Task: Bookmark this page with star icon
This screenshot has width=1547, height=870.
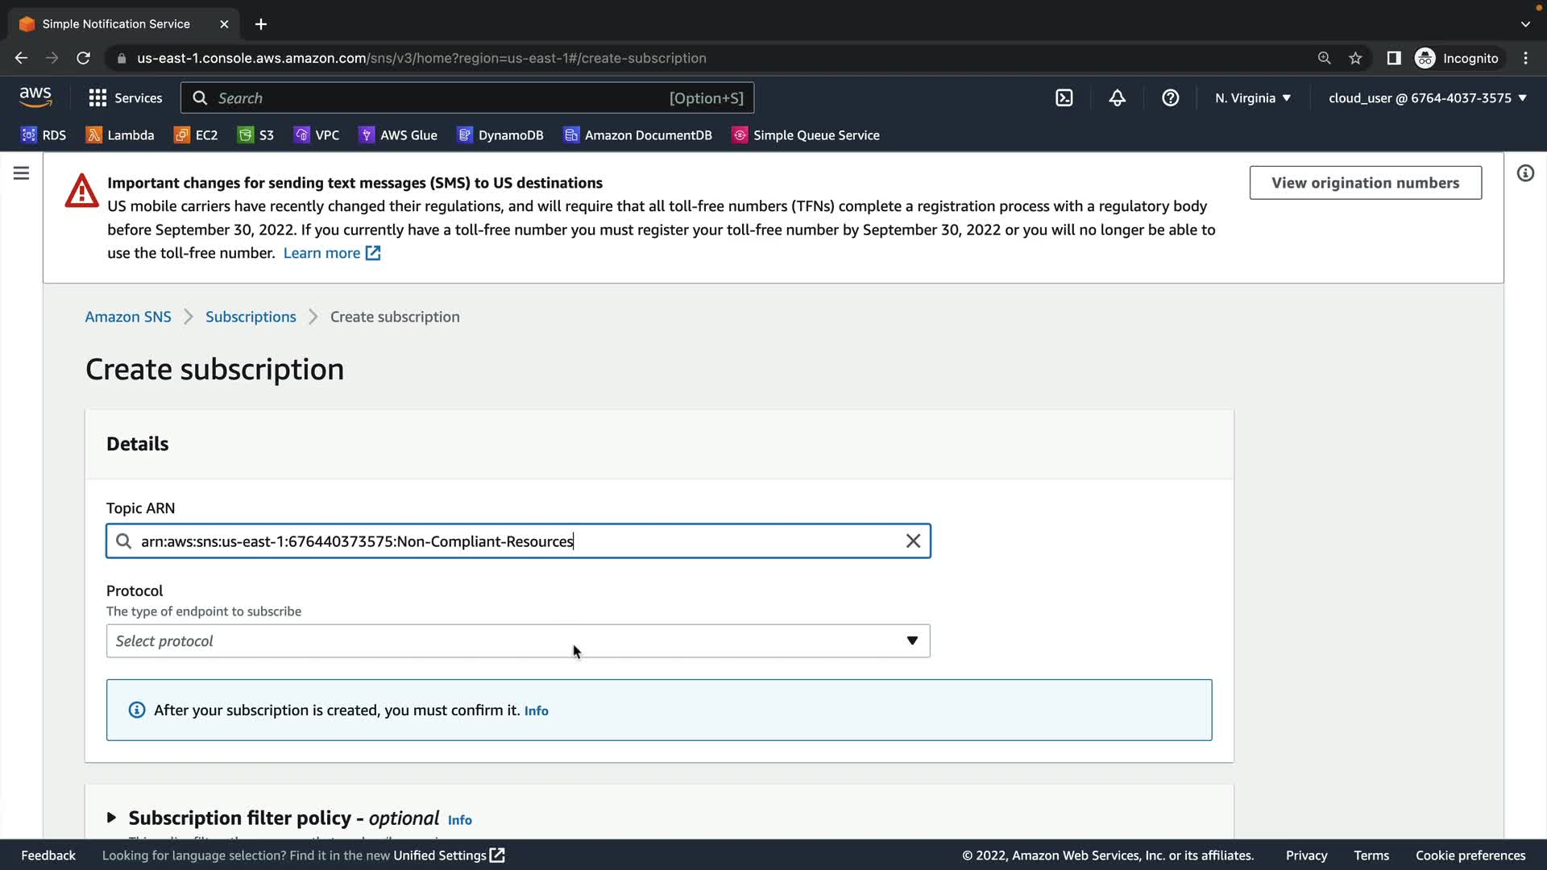Action: coord(1355,58)
